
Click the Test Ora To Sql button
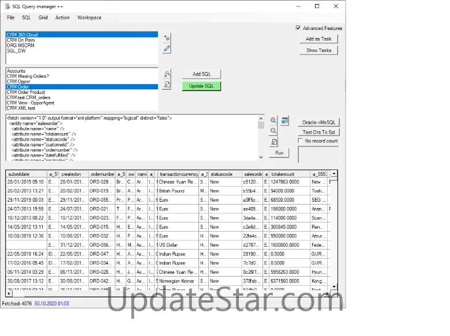[x=318, y=132]
